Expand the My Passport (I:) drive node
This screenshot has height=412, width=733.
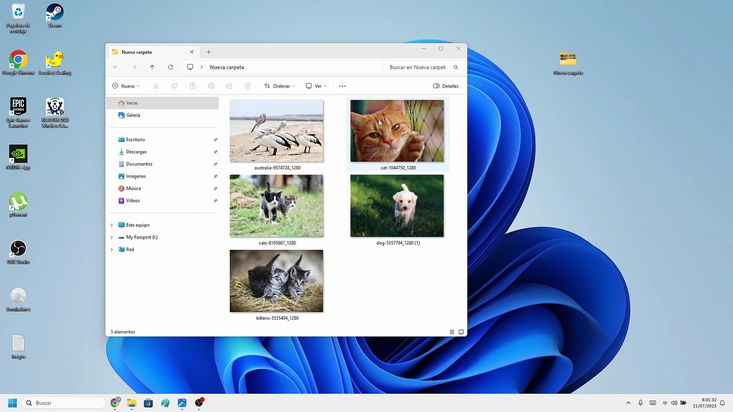(x=112, y=237)
